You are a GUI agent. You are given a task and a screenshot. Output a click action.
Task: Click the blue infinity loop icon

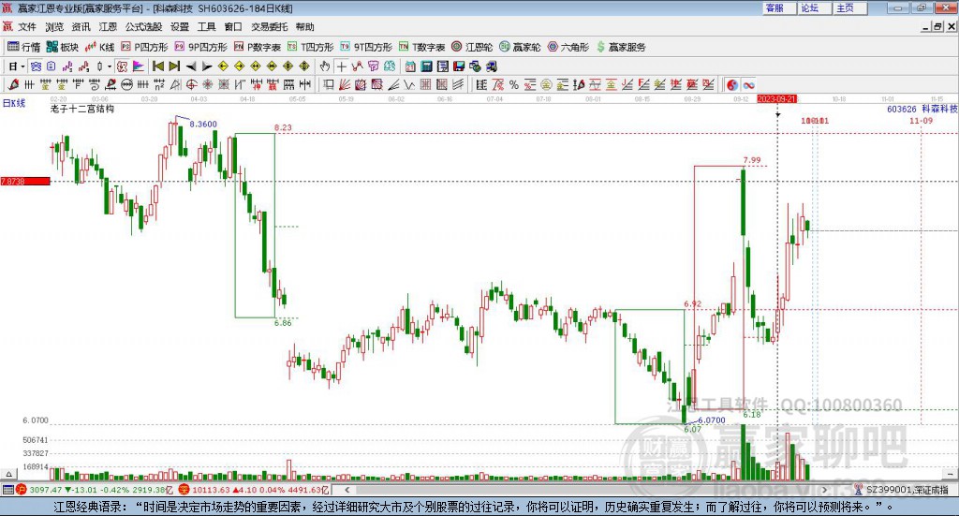[748, 85]
